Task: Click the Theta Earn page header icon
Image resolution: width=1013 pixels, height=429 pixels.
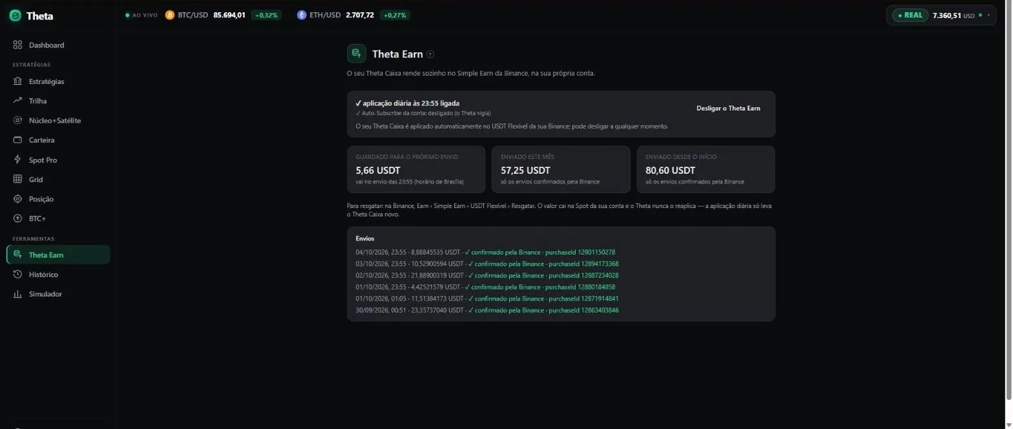Action: point(357,54)
